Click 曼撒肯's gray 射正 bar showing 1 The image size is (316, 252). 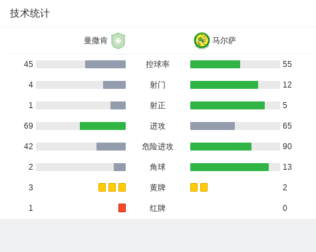tap(118, 105)
